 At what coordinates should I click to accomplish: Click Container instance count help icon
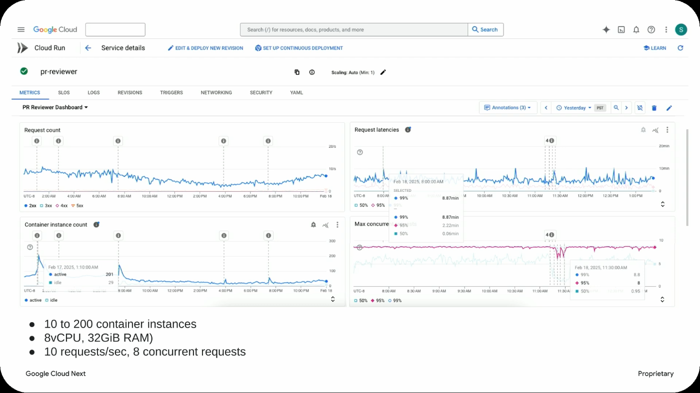click(x=30, y=247)
